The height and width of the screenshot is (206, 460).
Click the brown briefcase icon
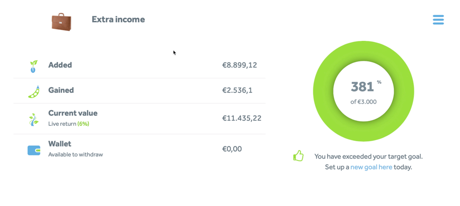point(61,22)
